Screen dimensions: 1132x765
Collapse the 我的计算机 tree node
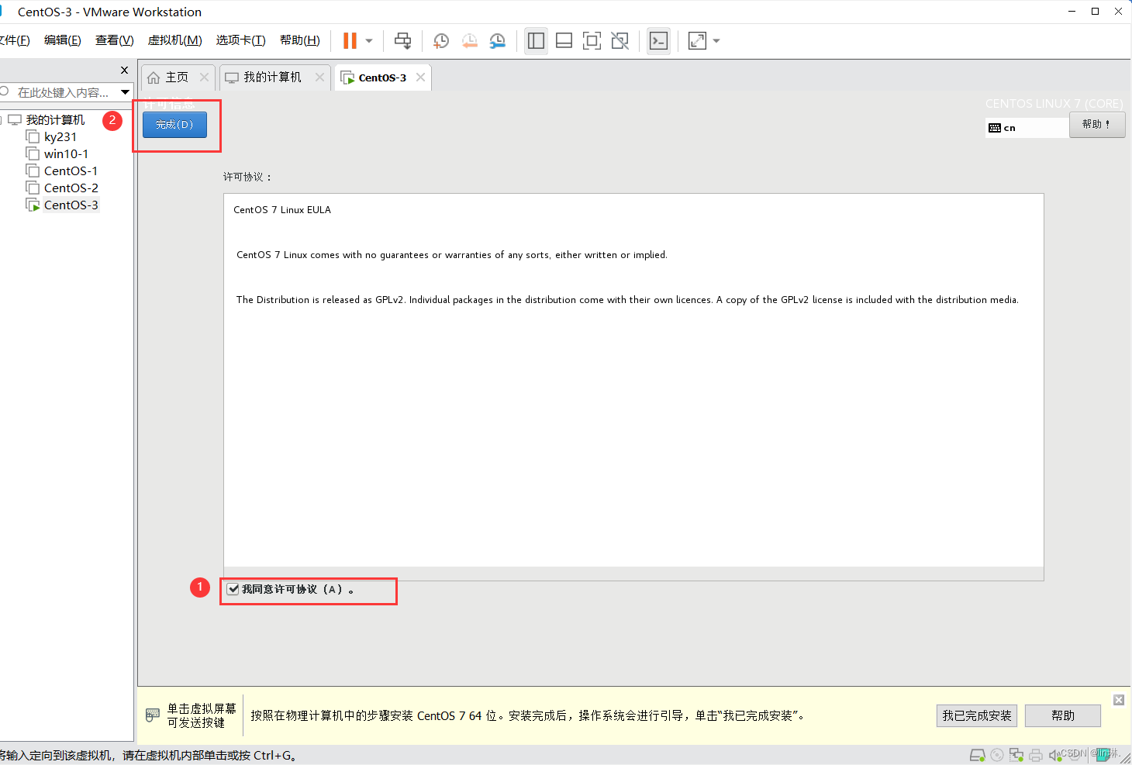pyautogui.click(x=2, y=120)
